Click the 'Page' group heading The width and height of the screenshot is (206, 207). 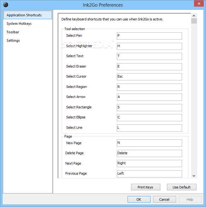(x=68, y=136)
